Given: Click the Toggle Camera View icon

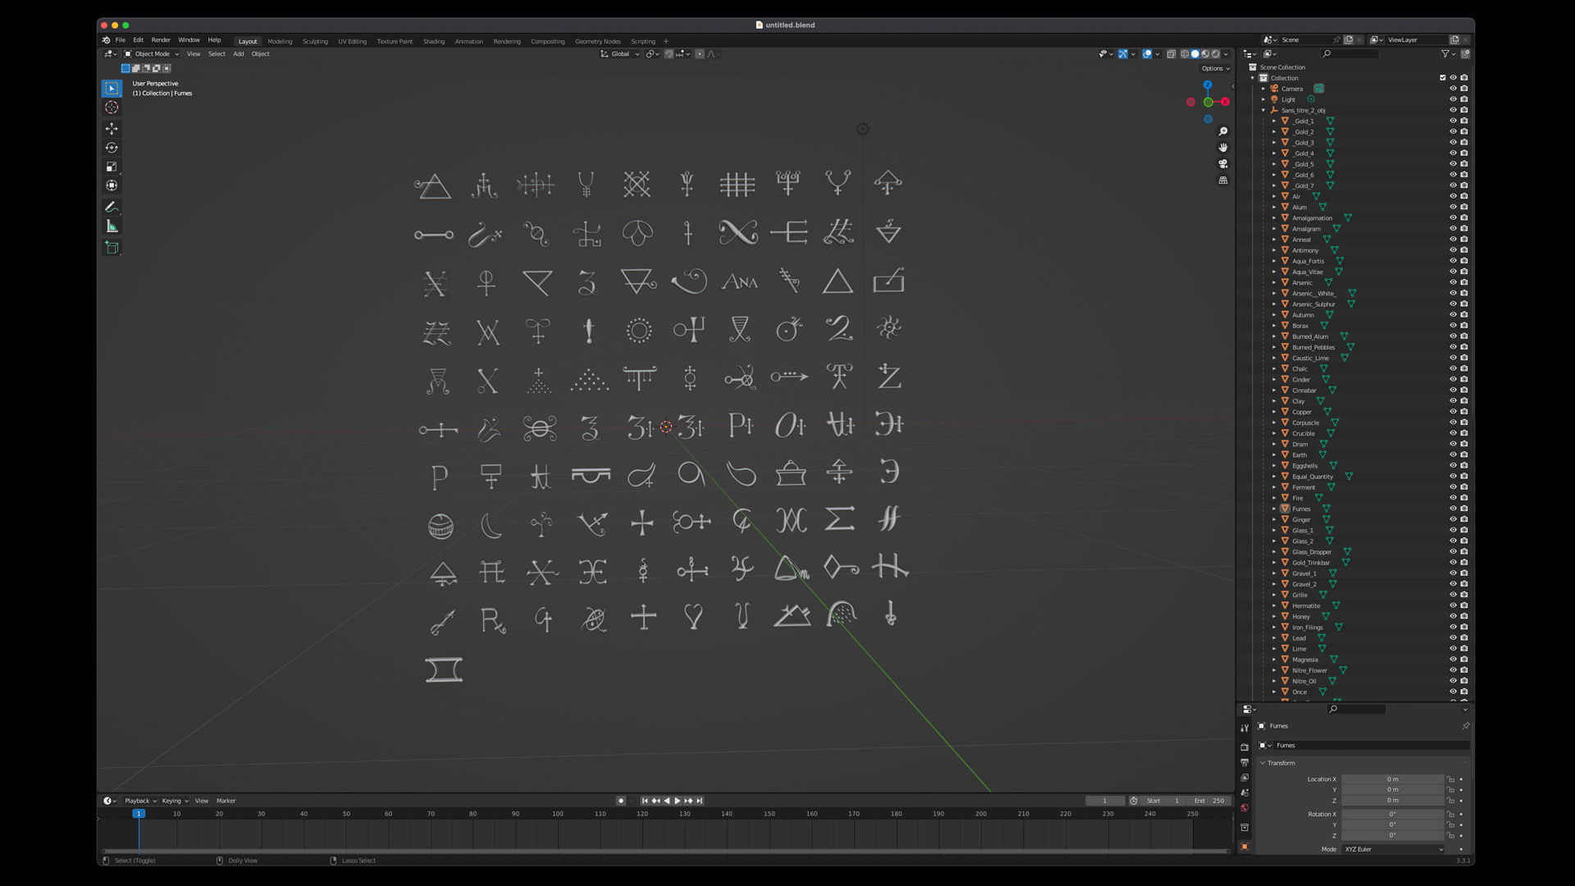Looking at the screenshot, I should (1223, 164).
